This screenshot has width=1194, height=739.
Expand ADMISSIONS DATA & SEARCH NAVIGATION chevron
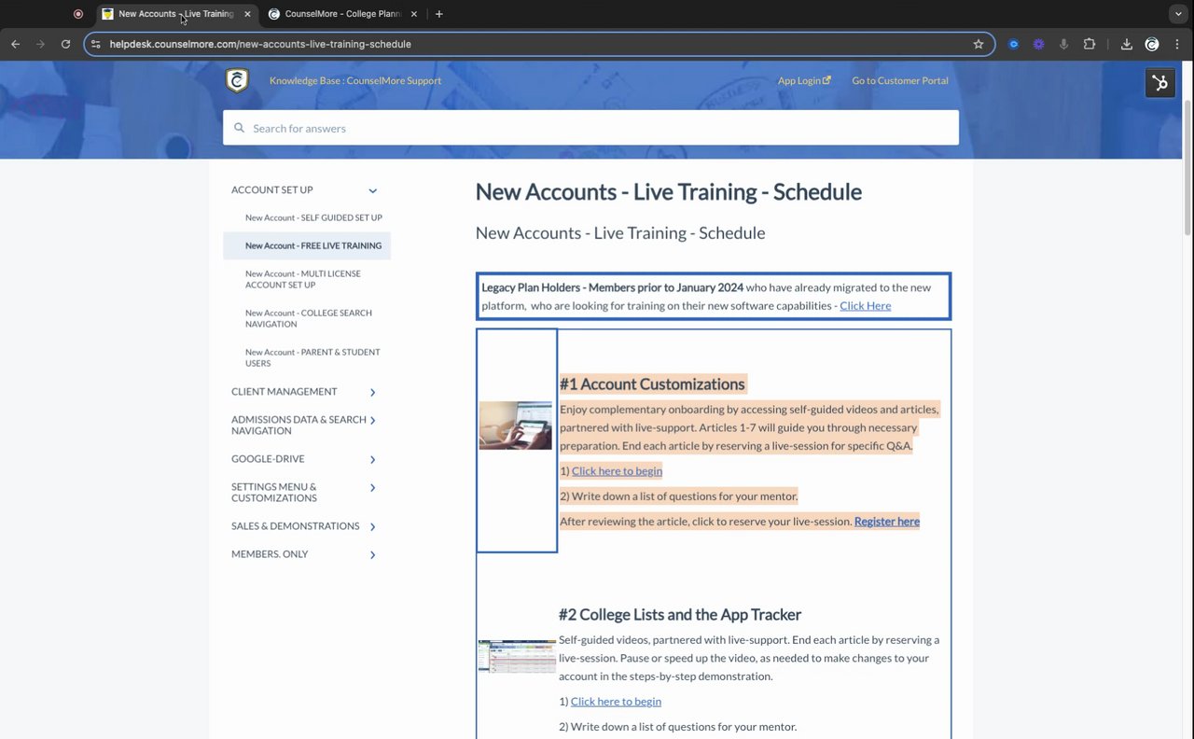(372, 421)
